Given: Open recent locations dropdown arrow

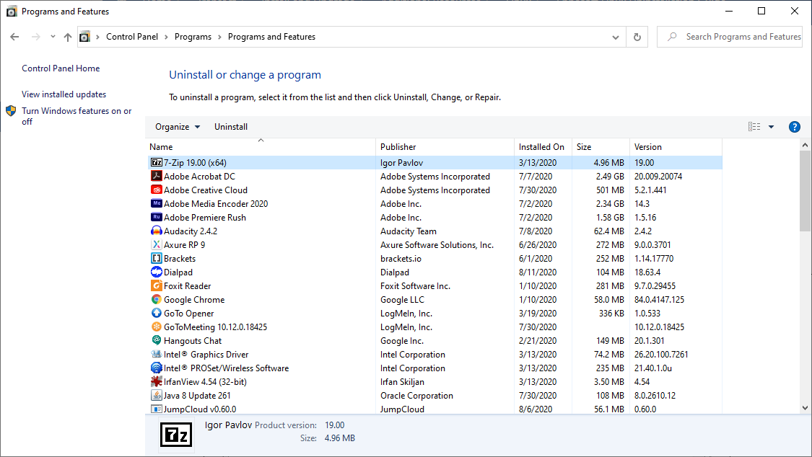Looking at the screenshot, I should (x=53, y=37).
